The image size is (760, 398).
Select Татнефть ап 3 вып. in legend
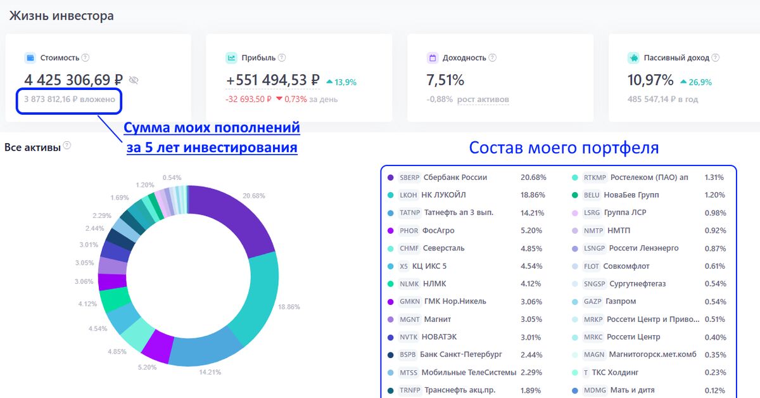click(x=458, y=213)
